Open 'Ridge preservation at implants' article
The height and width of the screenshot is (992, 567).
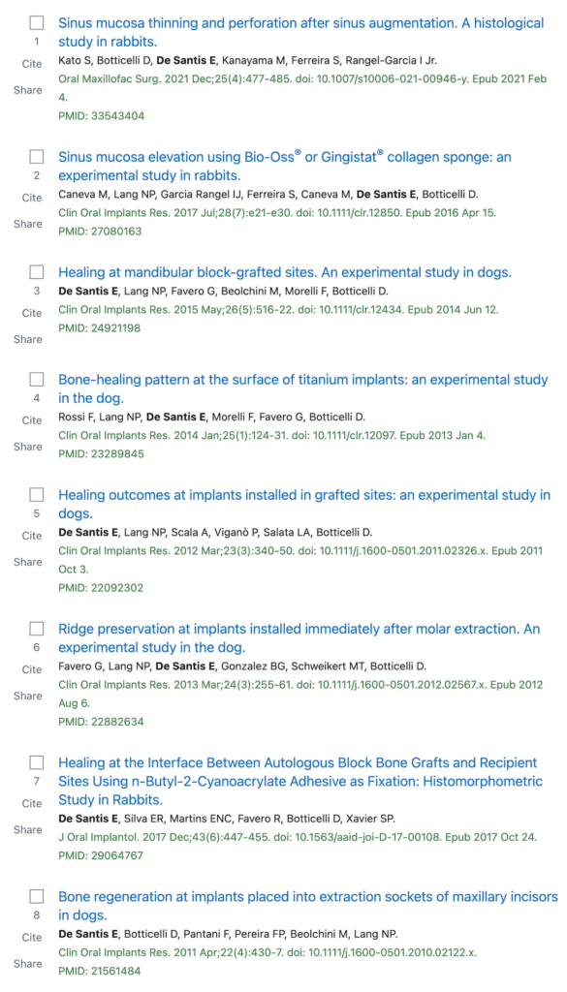point(299,637)
